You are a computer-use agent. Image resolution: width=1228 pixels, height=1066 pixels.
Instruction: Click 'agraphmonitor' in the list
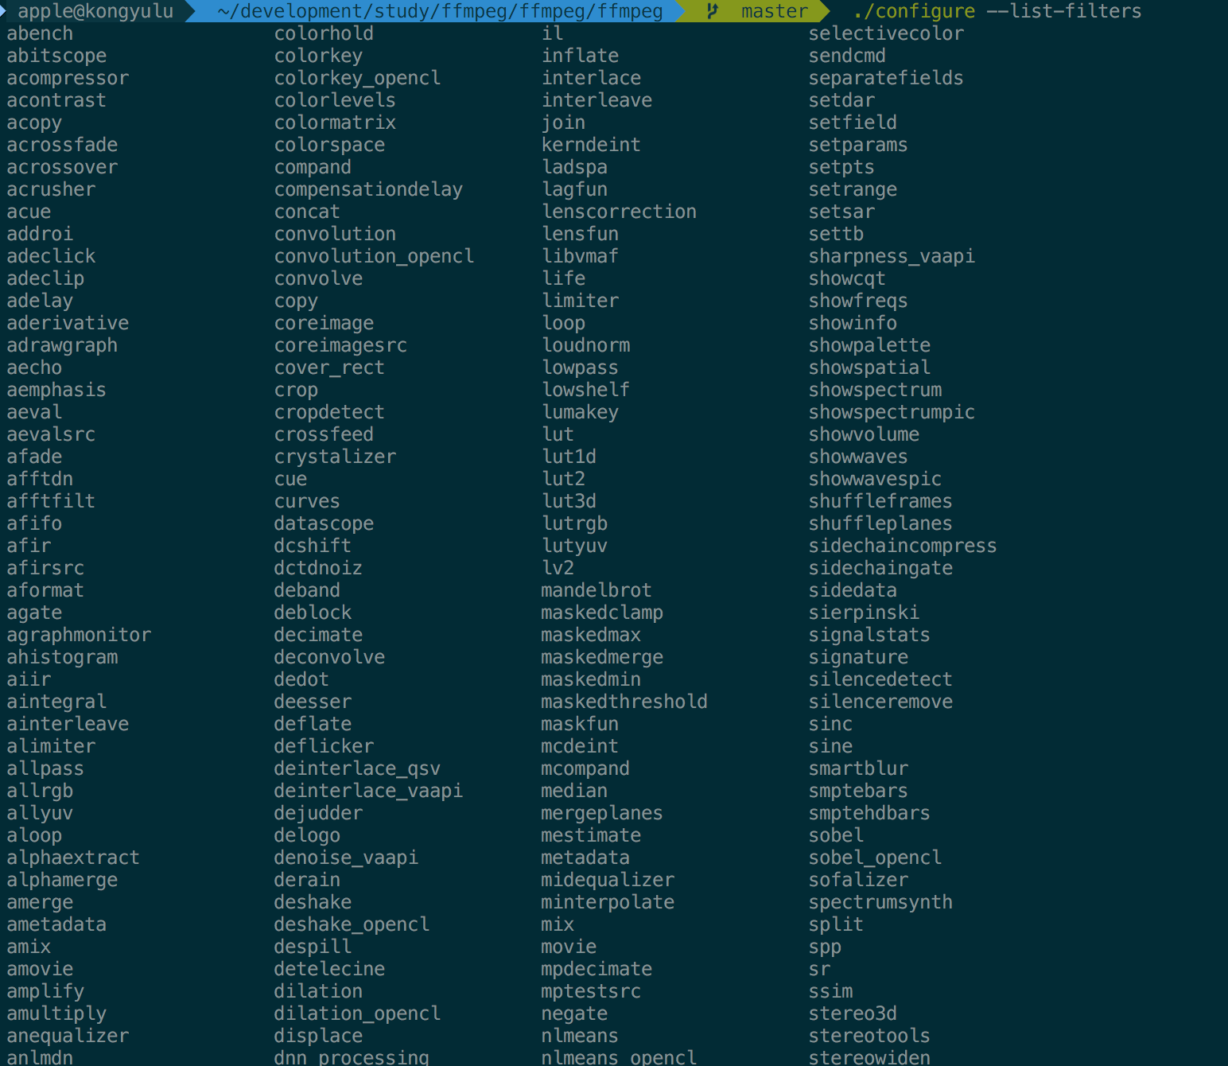[x=79, y=635]
